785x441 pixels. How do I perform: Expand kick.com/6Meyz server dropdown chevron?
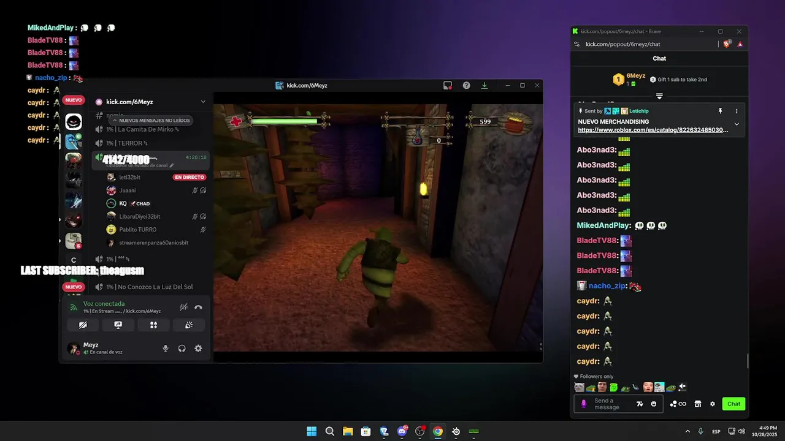(203, 102)
